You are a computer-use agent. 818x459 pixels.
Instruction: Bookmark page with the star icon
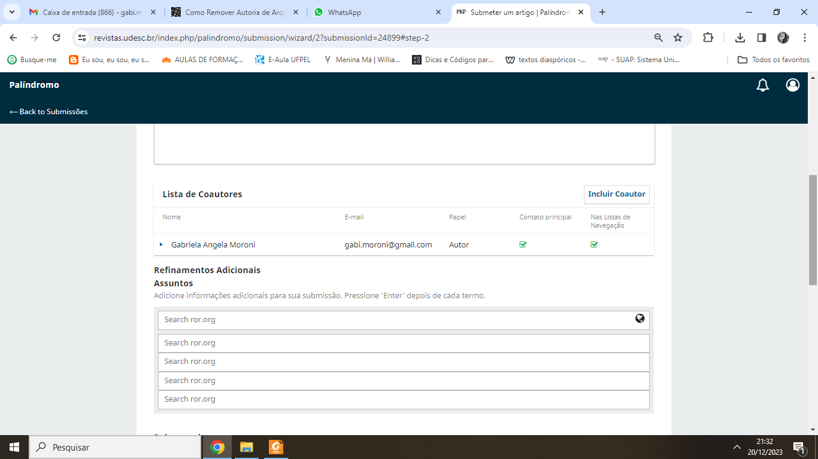(678, 38)
